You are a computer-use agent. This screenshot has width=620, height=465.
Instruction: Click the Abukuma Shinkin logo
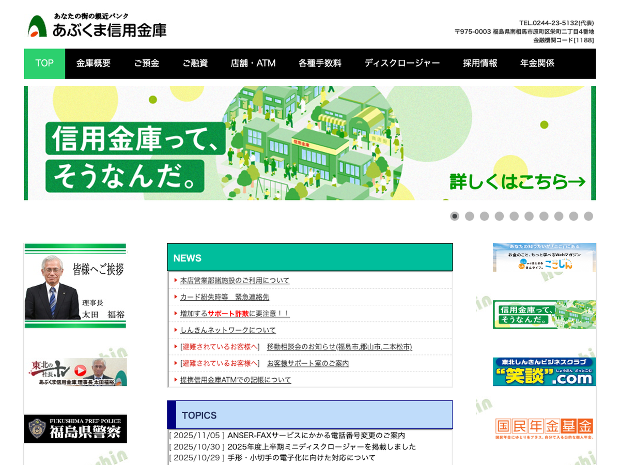97,26
